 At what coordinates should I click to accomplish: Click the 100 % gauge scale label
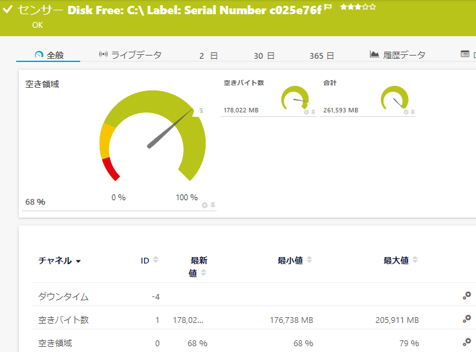point(187,198)
